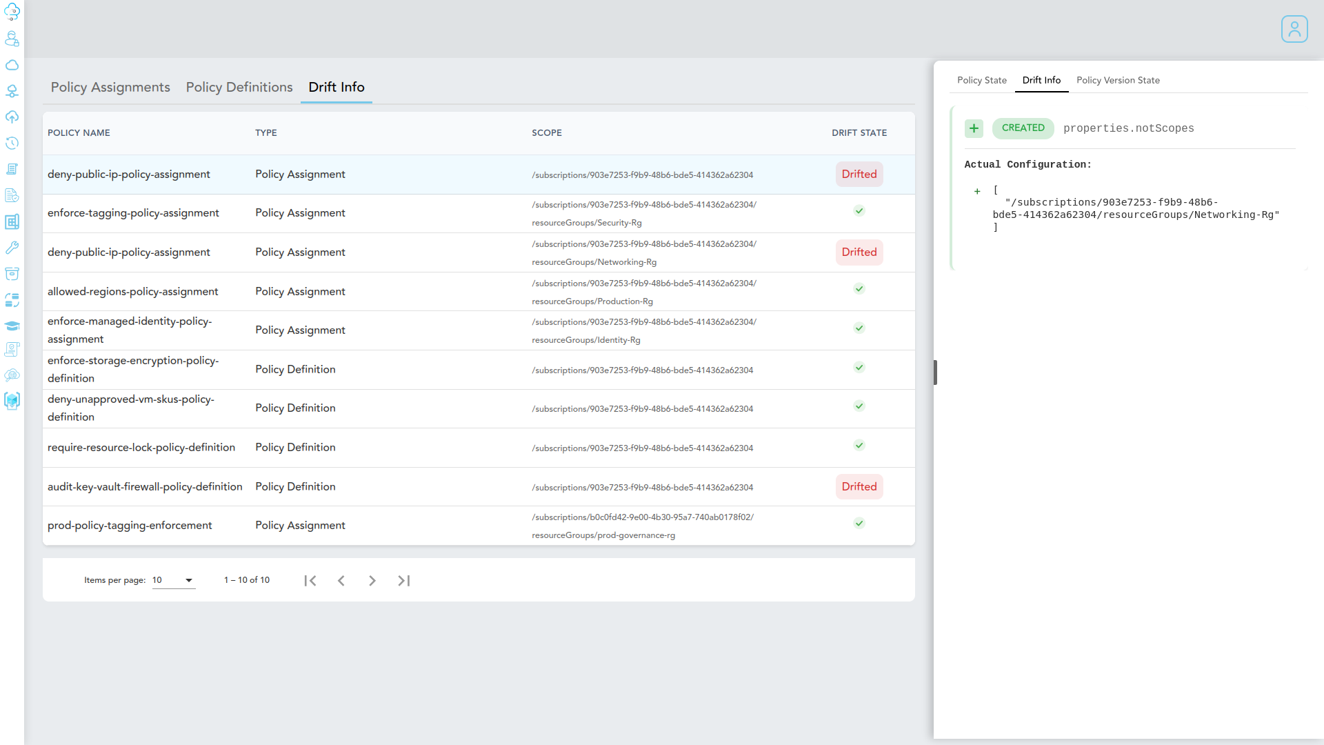The width and height of the screenshot is (1324, 745).
Task: Open Policy State tab in side panel
Action: pyautogui.click(x=982, y=81)
